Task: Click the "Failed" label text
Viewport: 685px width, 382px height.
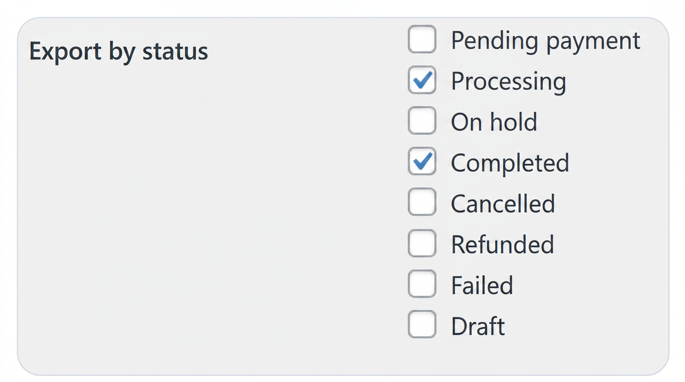Action: click(482, 285)
